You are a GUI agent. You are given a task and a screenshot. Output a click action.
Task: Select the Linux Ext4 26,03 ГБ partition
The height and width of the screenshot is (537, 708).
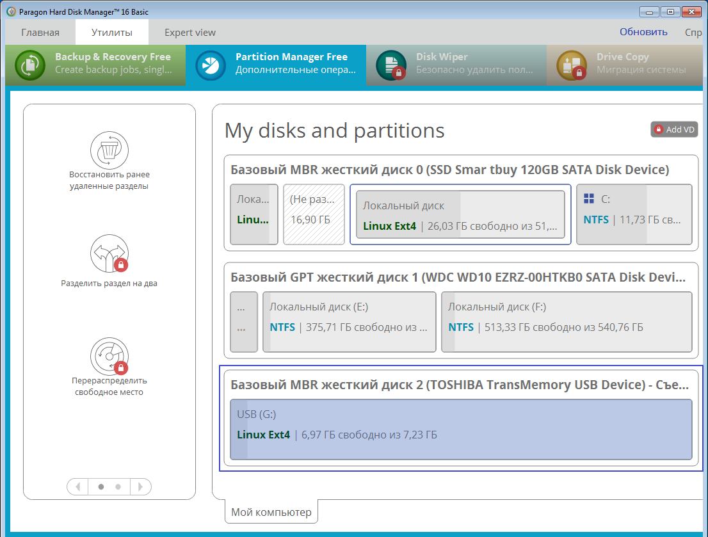click(x=460, y=214)
